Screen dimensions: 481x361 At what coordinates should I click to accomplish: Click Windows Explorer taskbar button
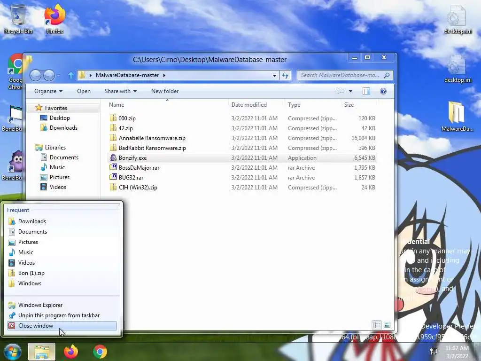(42, 352)
